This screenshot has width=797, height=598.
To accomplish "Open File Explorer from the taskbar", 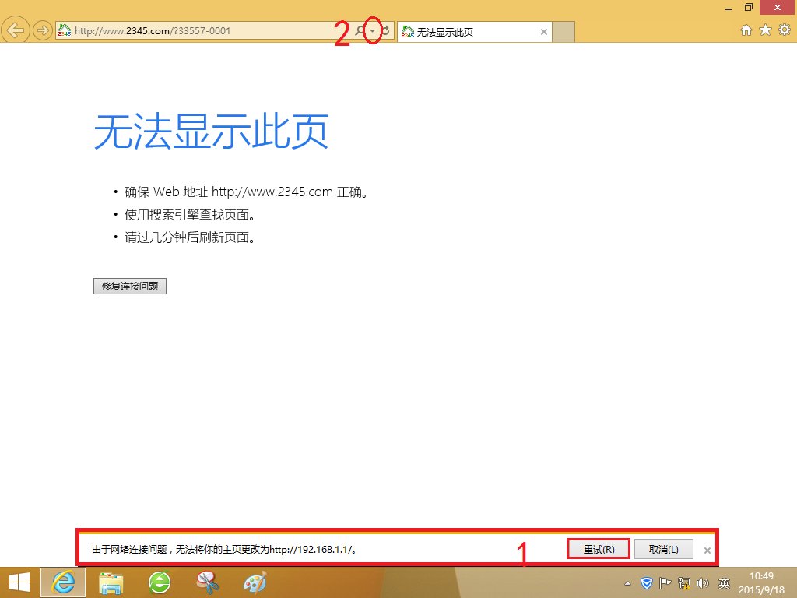I will tap(111, 582).
